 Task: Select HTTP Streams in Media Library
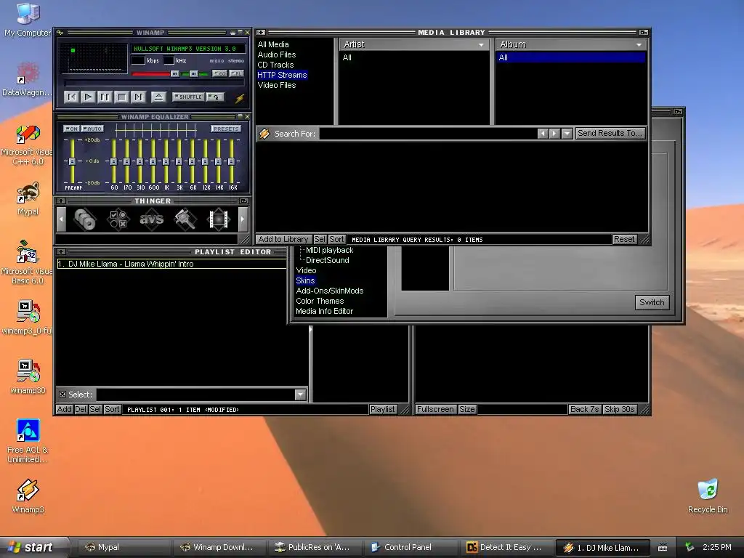point(282,75)
